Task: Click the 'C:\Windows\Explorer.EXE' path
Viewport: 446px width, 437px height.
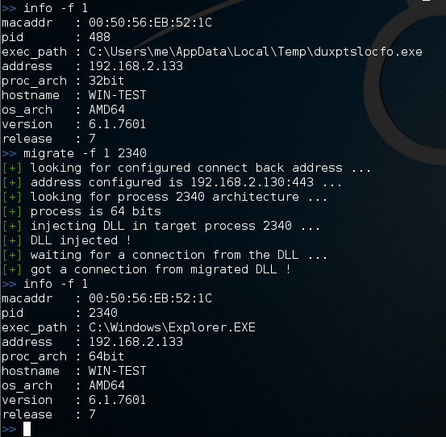Action: [x=172, y=327]
